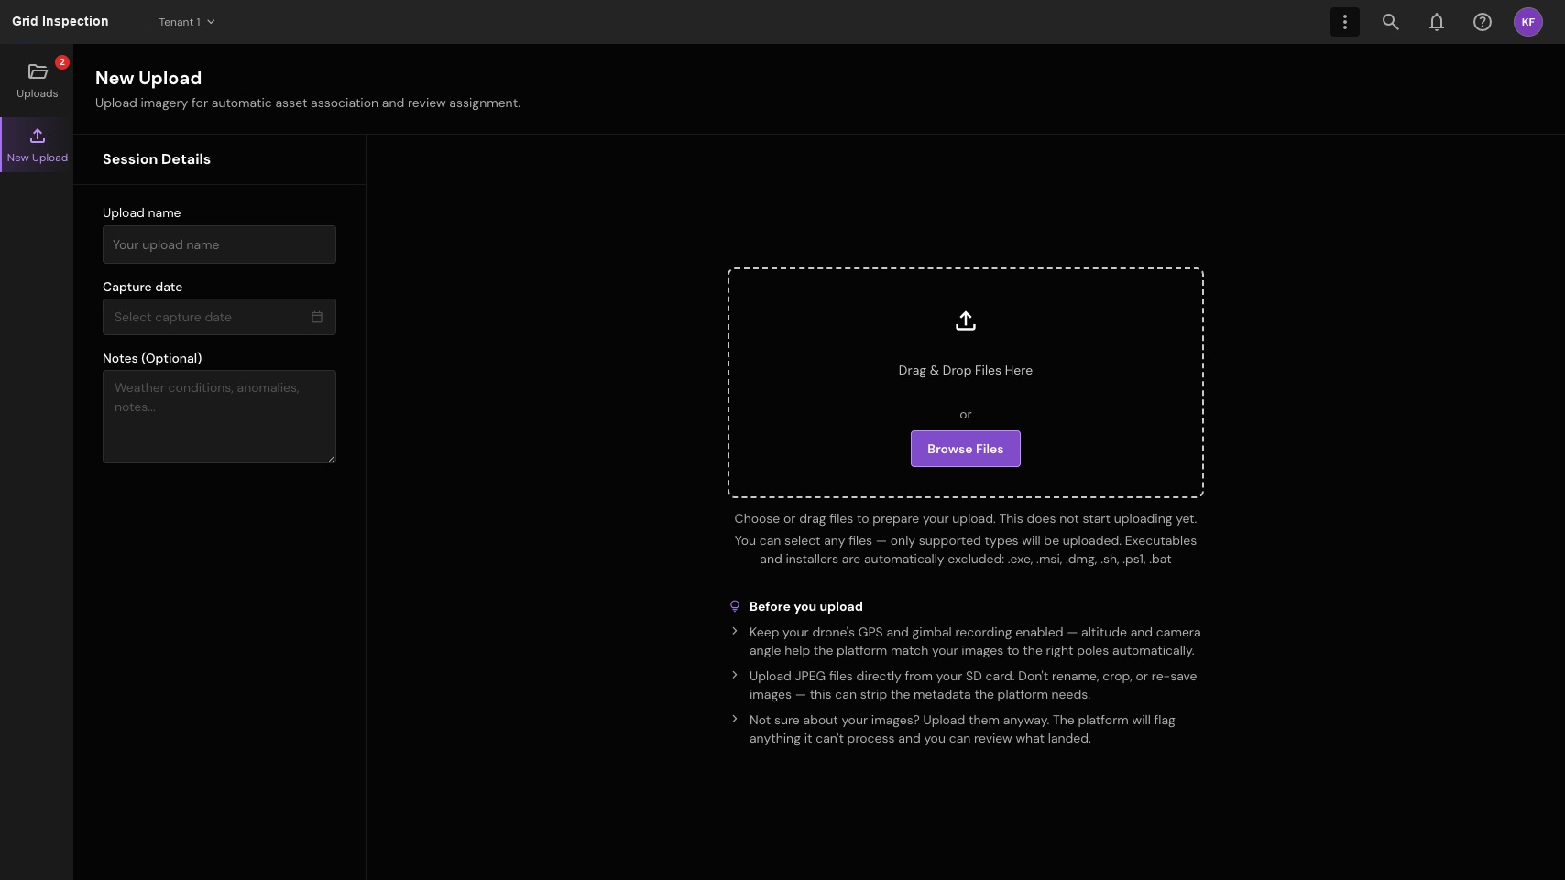Click the red Uploads badge showing 2
Screen dimensions: 1565x880
pyautogui.click(x=62, y=62)
